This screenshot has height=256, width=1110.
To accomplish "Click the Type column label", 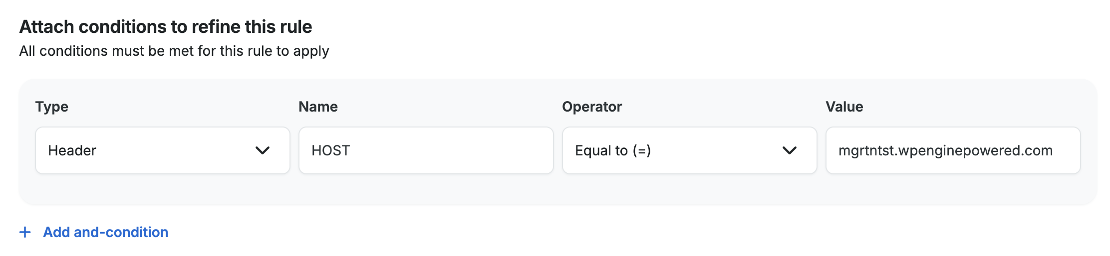I will coord(52,107).
